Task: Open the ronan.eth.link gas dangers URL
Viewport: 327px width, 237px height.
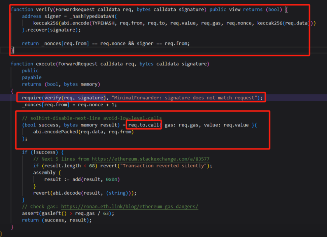Action: 131,206
